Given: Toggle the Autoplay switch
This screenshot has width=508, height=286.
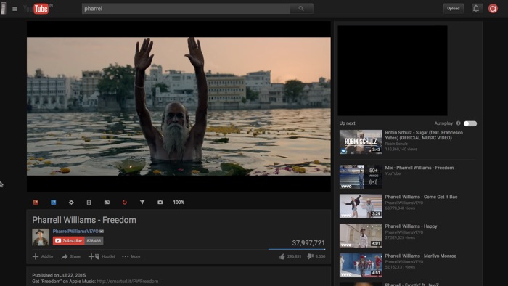Looking at the screenshot, I should [470, 123].
